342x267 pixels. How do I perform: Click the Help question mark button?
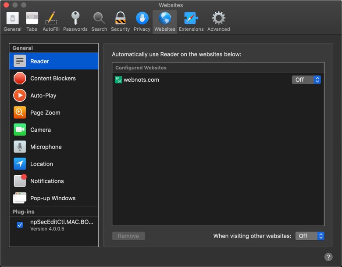pyautogui.click(x=328, y=257)
